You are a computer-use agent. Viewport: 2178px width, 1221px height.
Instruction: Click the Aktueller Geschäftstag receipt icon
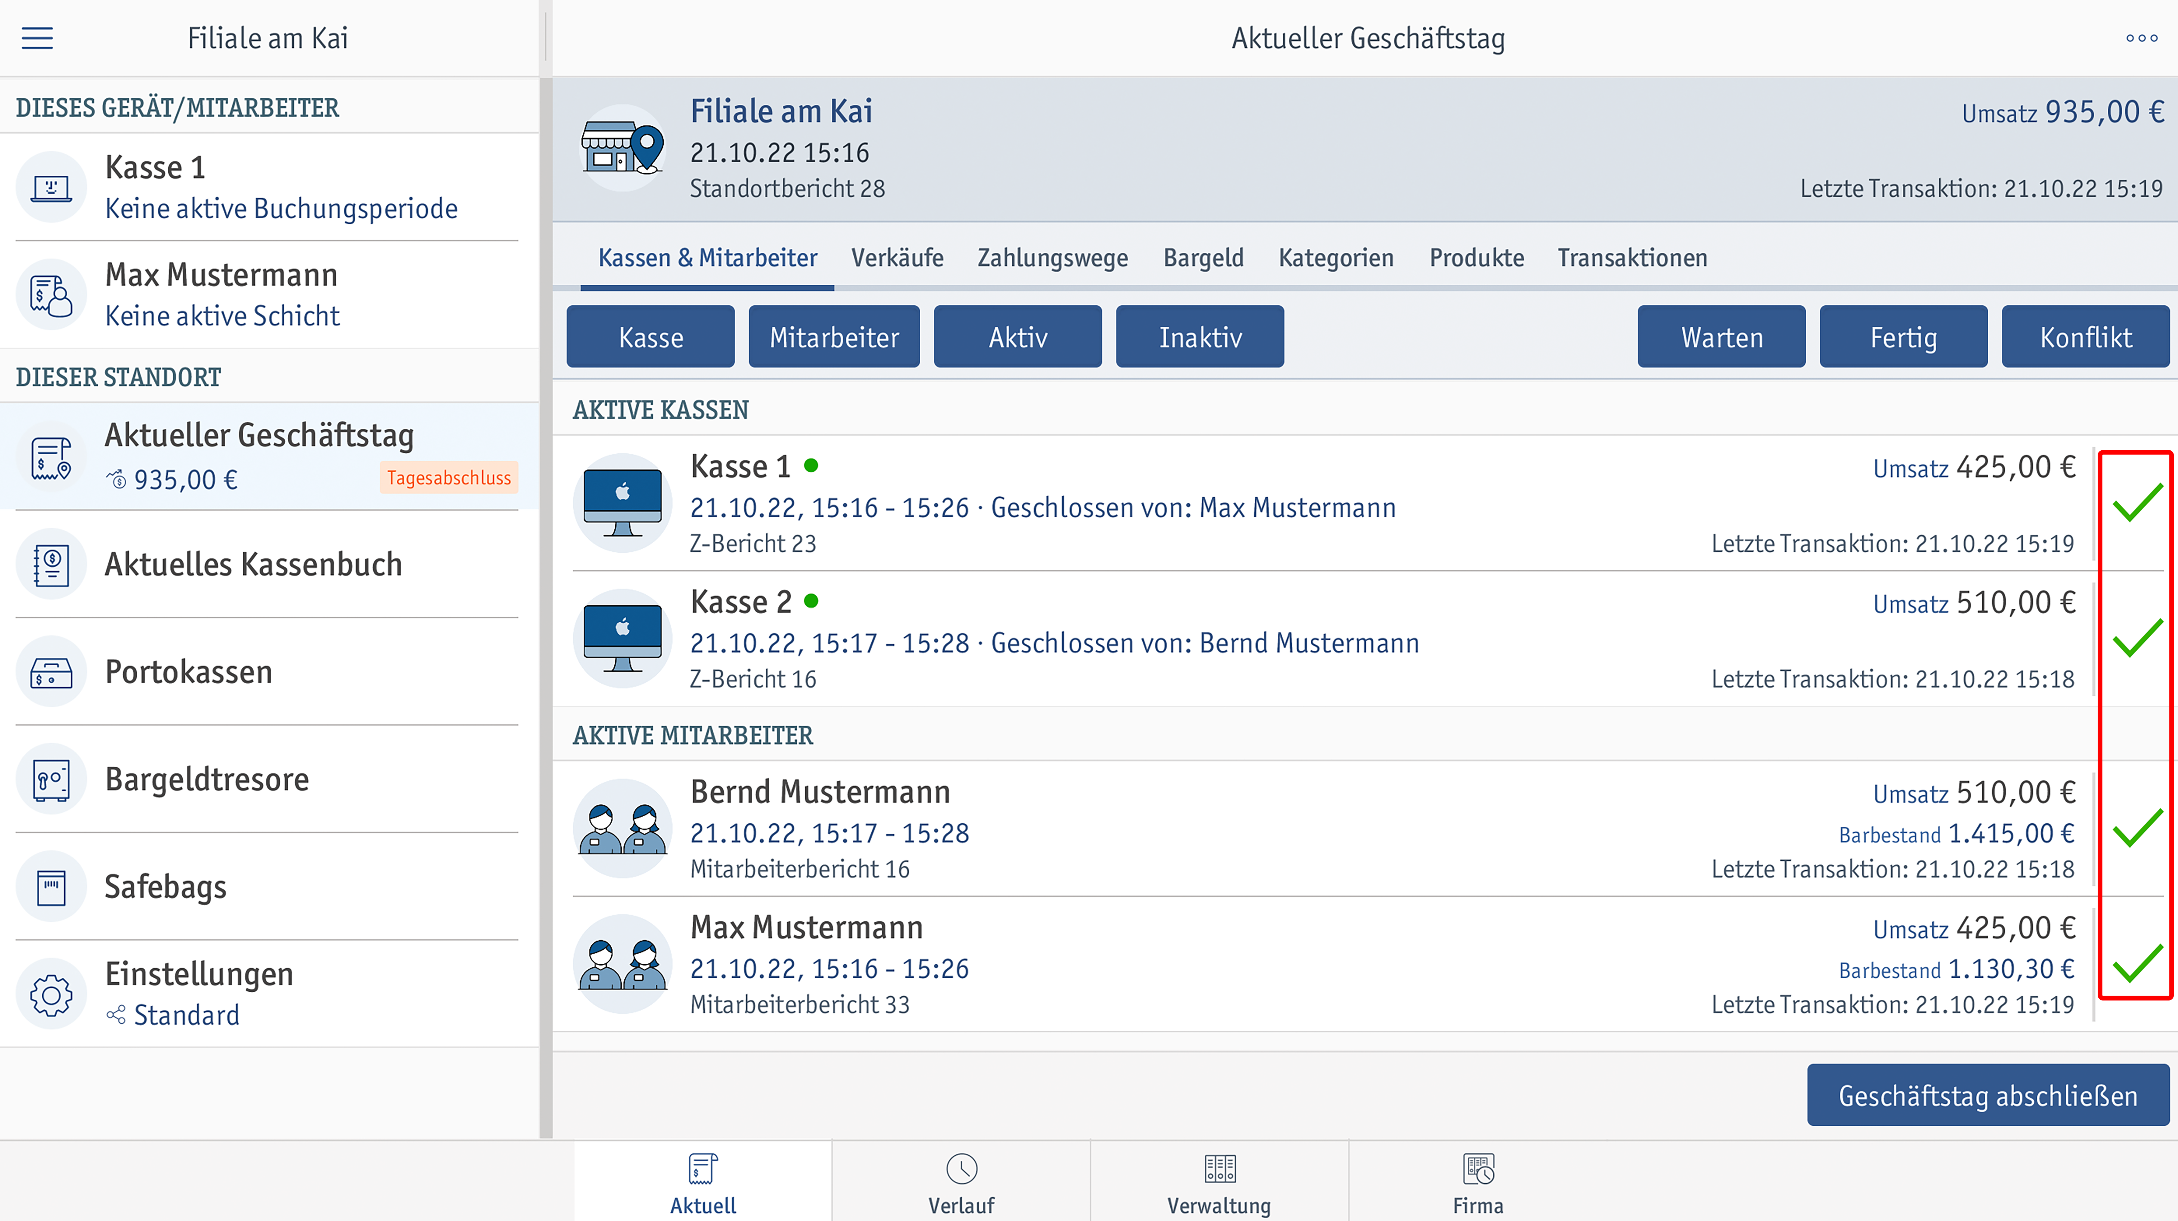pyautogui.click(x=52, y=457)
